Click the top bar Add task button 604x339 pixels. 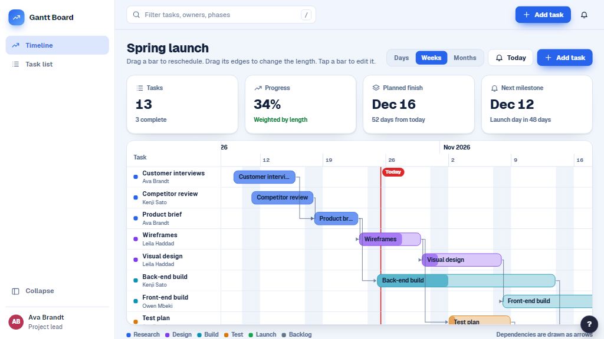click(543, 15)
